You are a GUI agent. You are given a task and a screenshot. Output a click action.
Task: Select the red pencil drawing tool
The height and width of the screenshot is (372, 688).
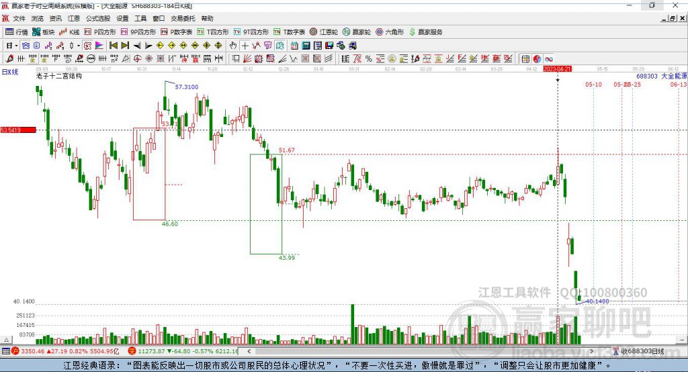9,59
